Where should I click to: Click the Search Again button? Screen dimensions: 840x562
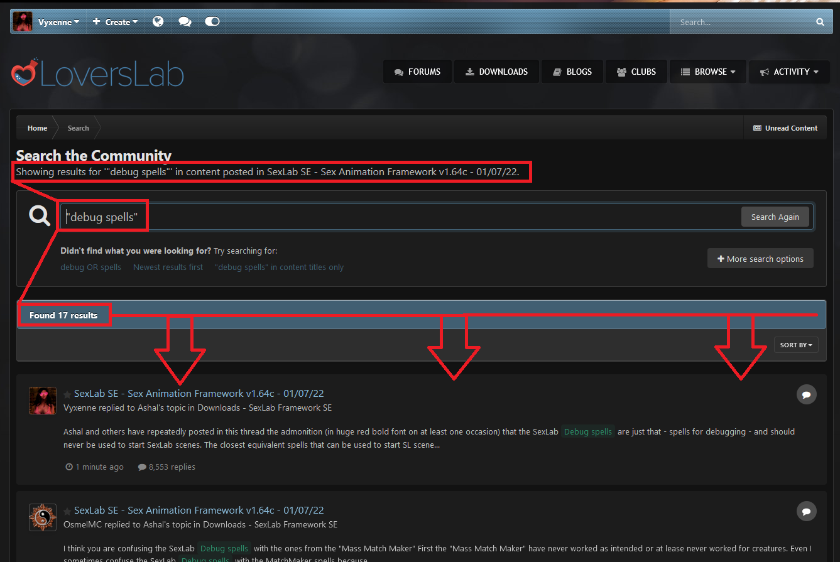click(775, 217)
